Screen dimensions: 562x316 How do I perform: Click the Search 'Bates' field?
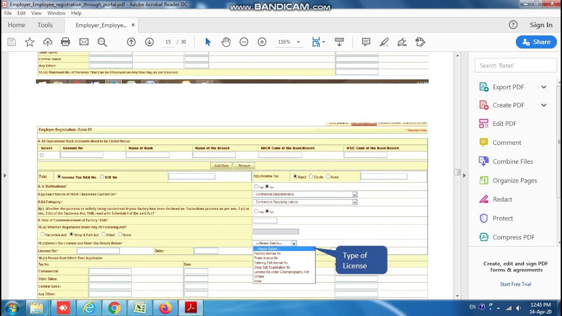point(515,65)
